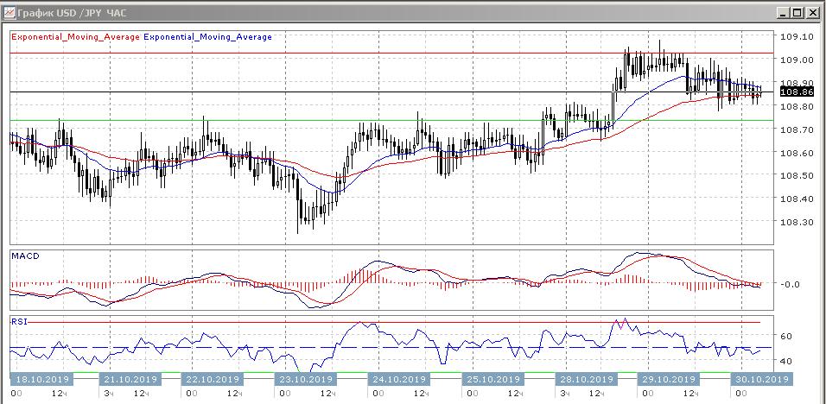Click the 18.10.2019 date marker
Screen dimensions: 826x404
41,379
